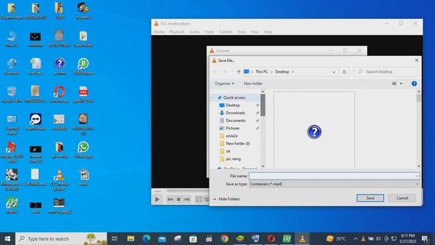
Task: Show hidden system tray icons
Action: tap(355, 239)
